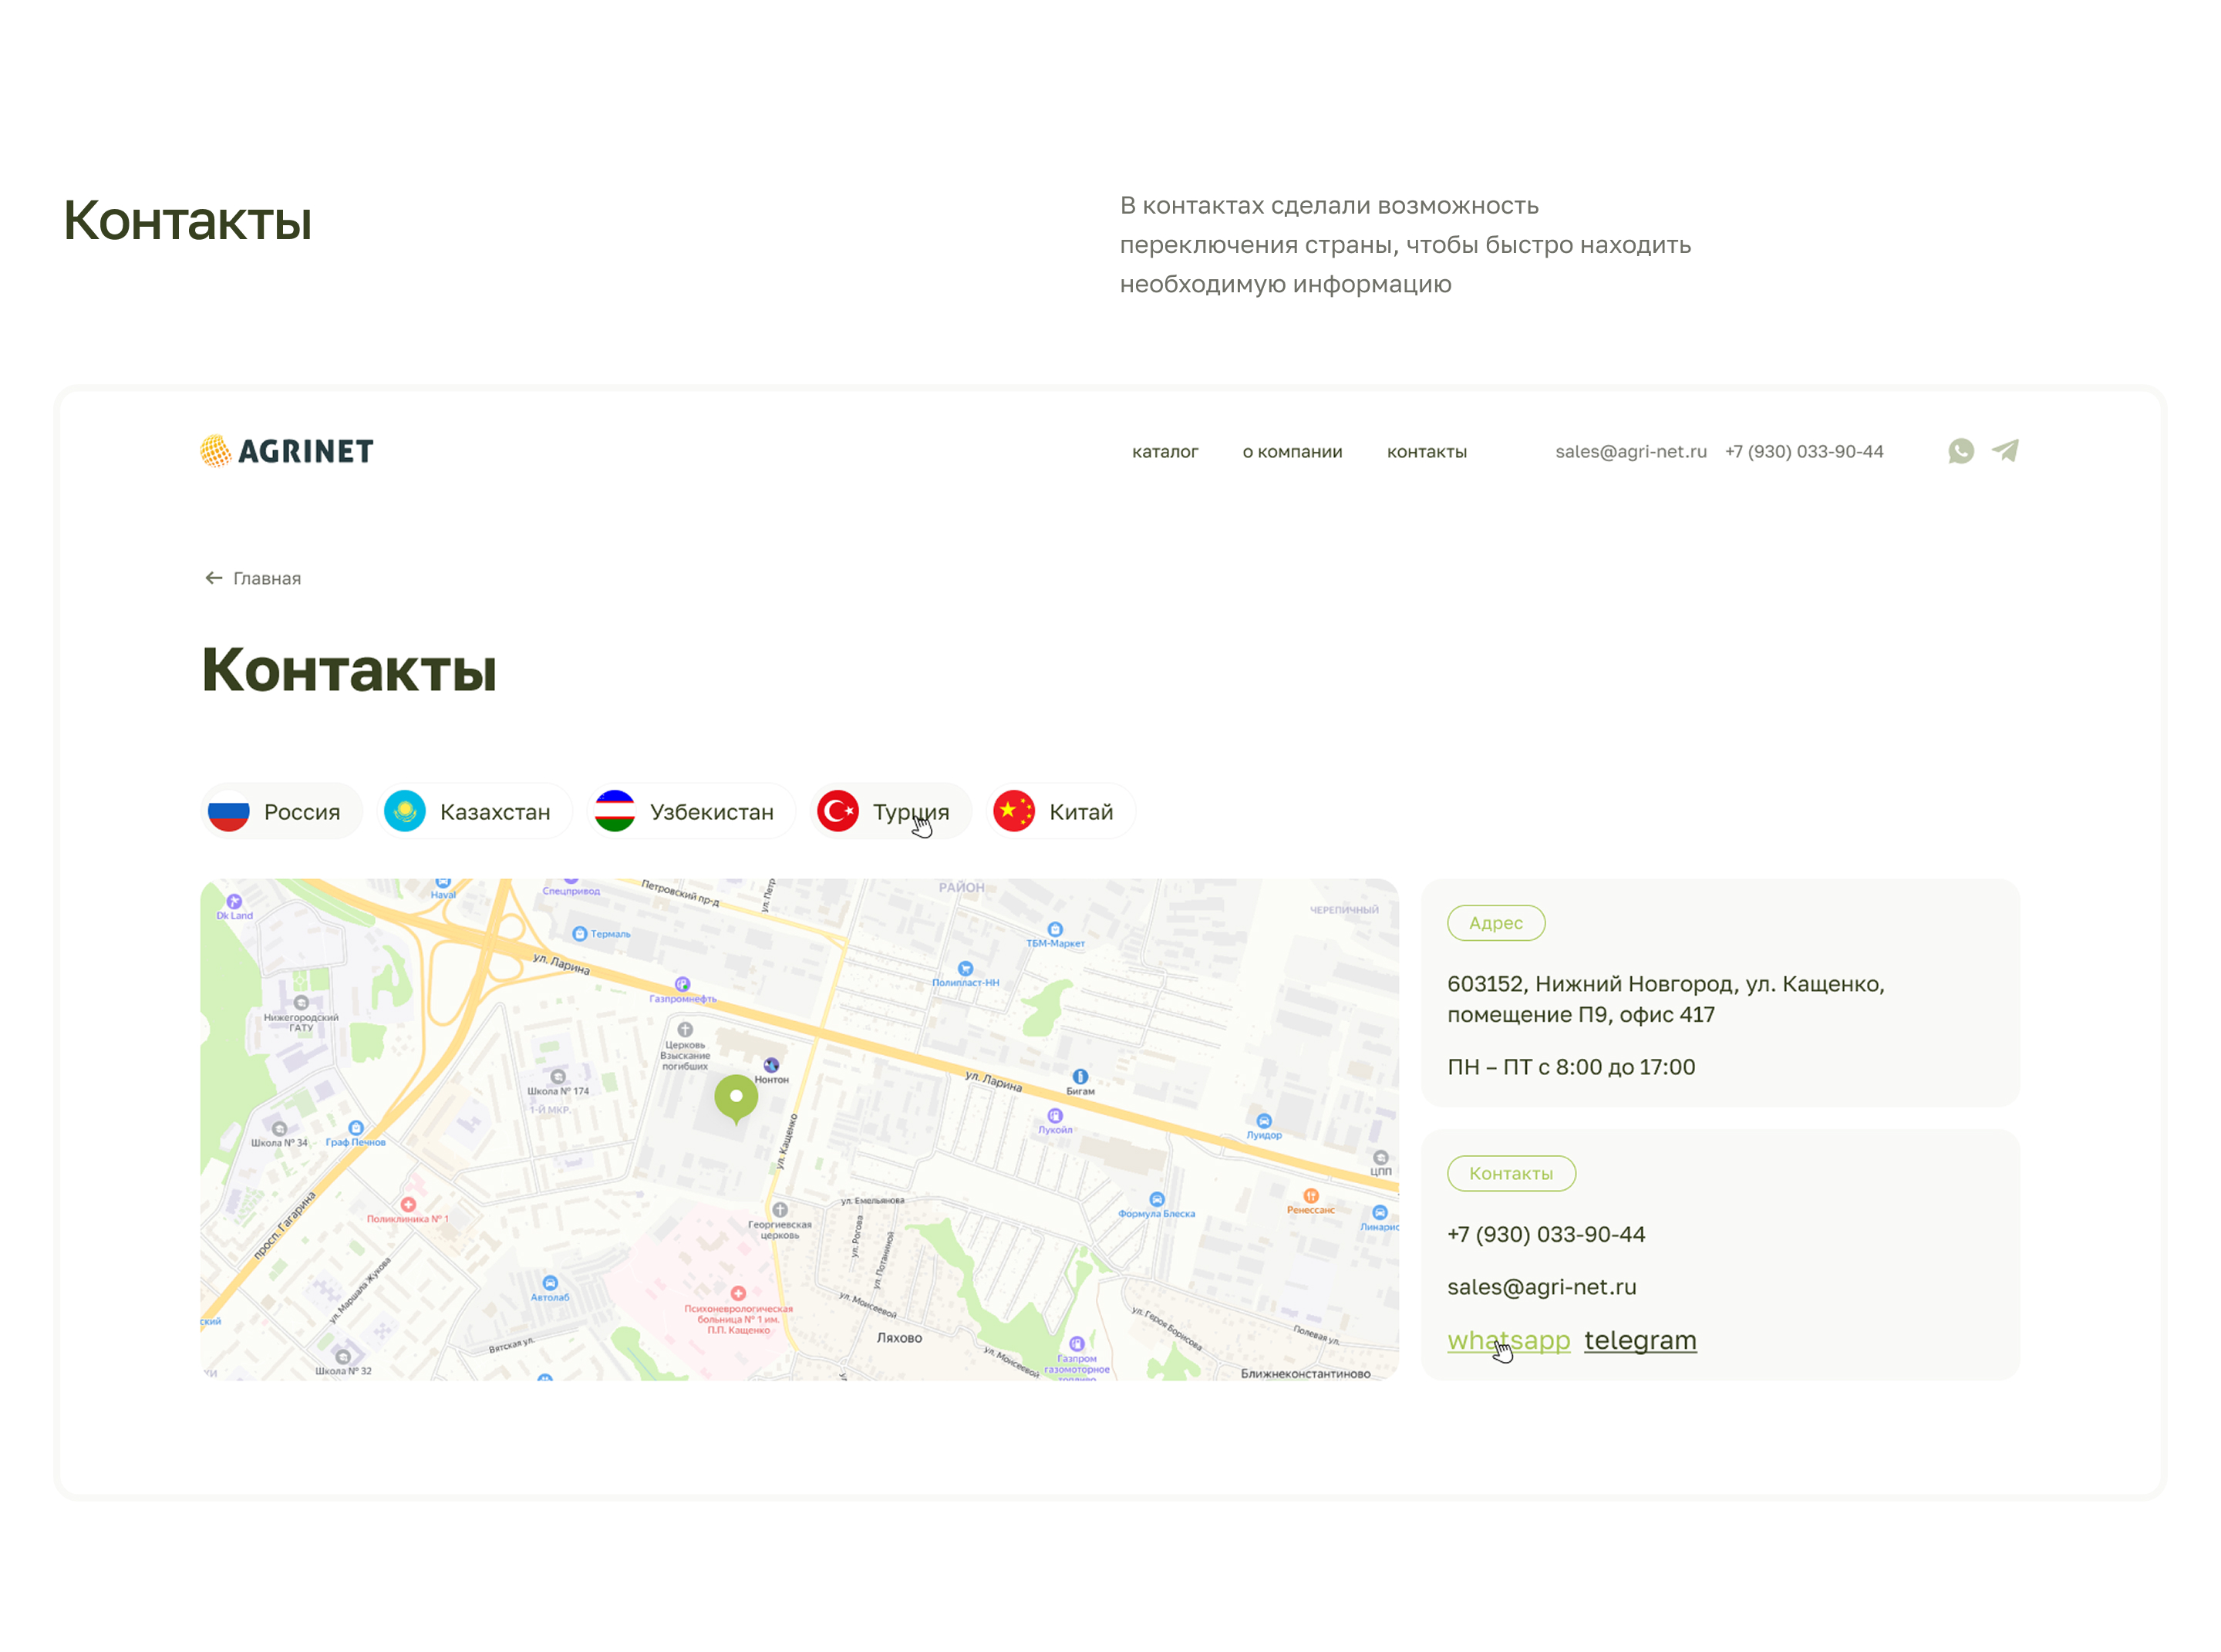Viewport: 2221px width, 1652px height.
Task: Open Telegram via header paper plane icon
Action: point(2004,451)
